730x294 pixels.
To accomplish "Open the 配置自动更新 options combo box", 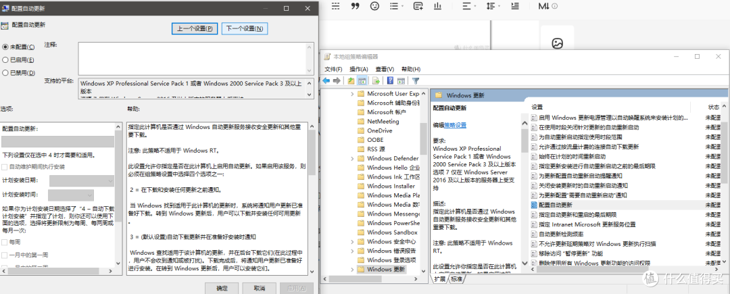I will coord(57,141).
